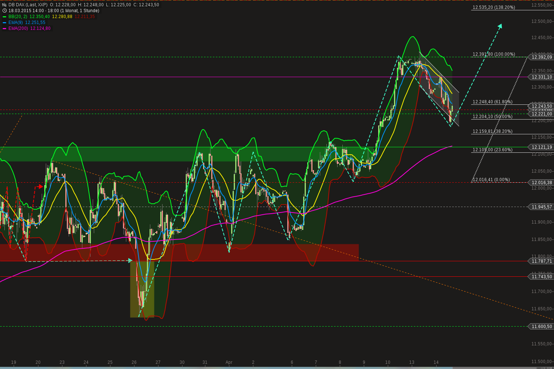
Task: Click the lower band value 12.211,35
Action: tap(85, 17)
